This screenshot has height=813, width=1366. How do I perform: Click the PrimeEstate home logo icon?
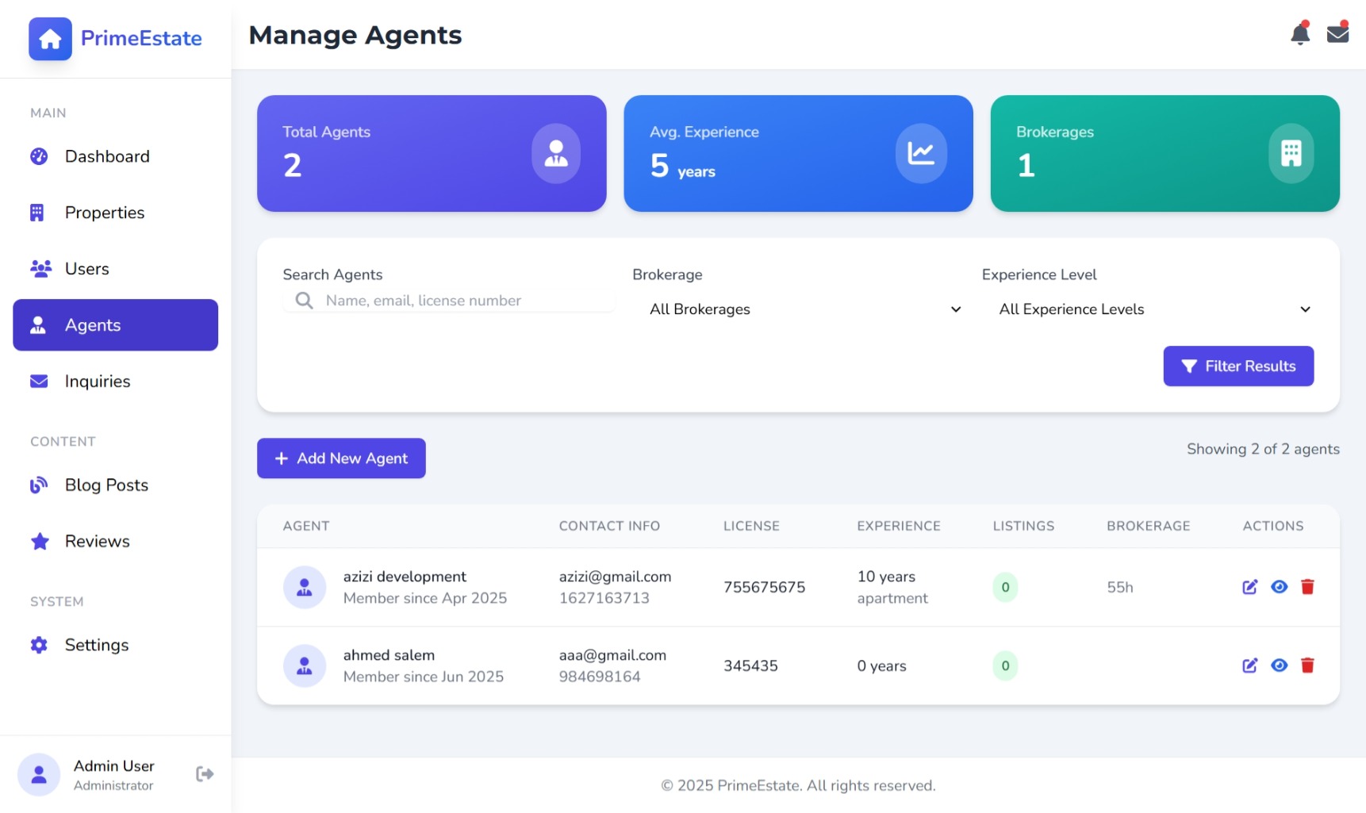click(50, 39)
